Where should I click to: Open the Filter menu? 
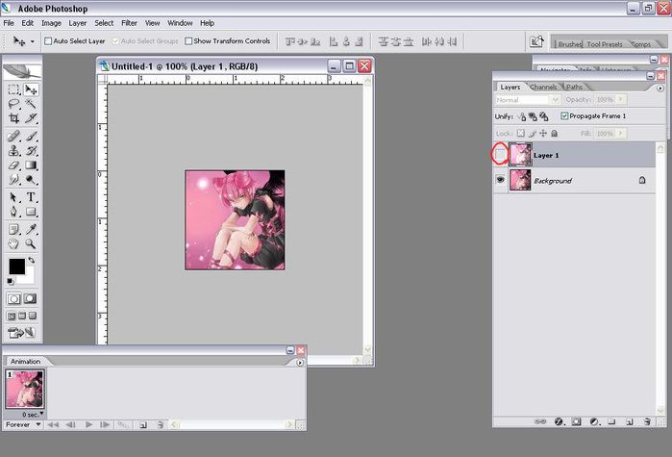(x=129, y=23)
